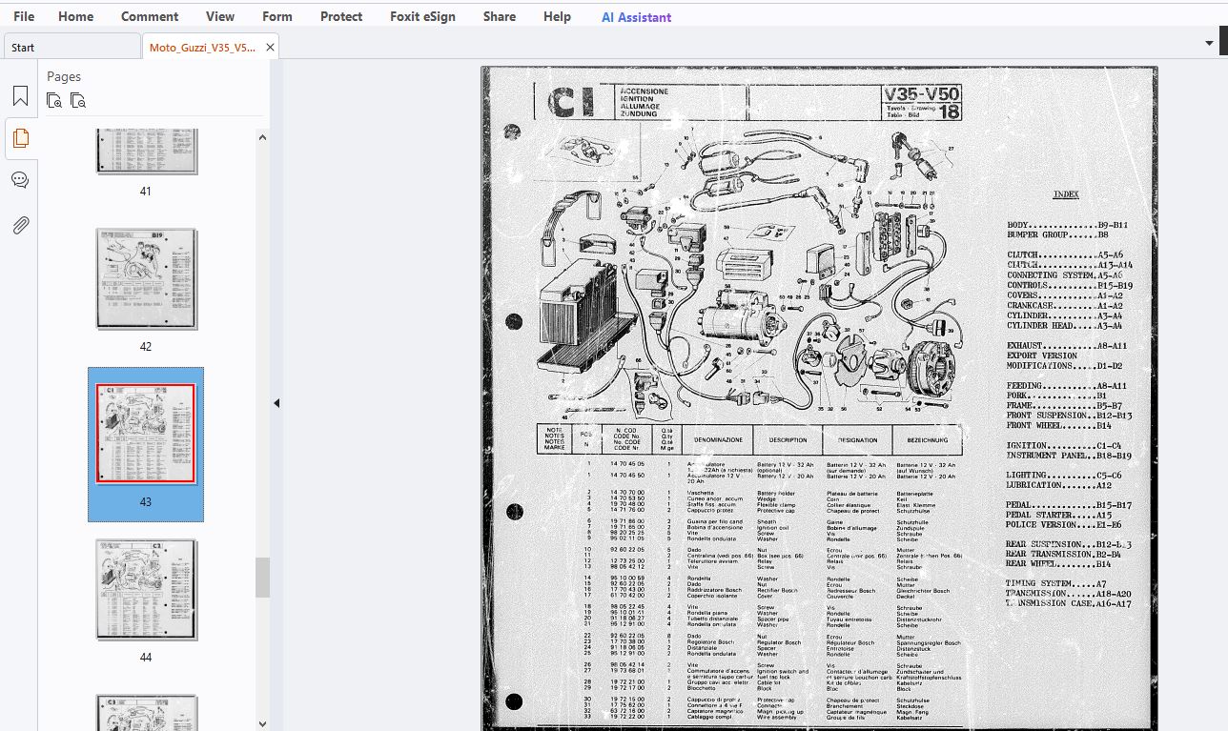Click the page number 41 label
This screenshot has height=731, width=1228.
[146, 192]
